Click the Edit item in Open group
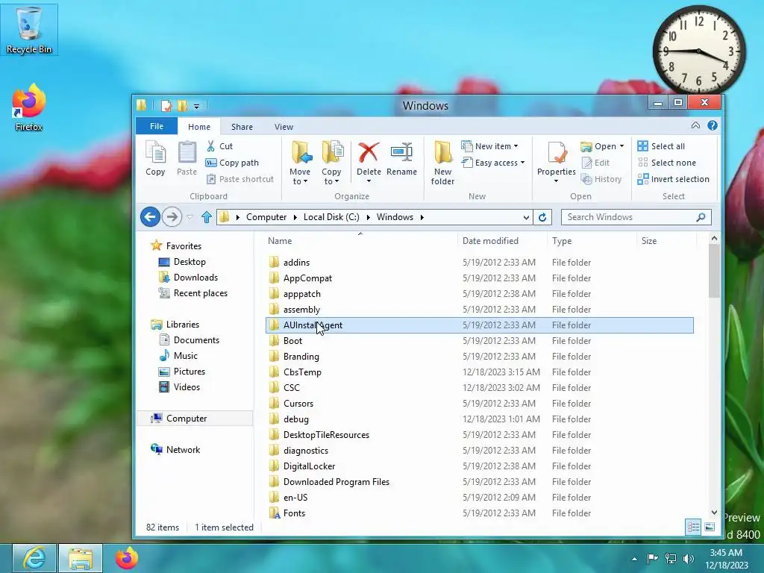 click(x=596, y=163)
